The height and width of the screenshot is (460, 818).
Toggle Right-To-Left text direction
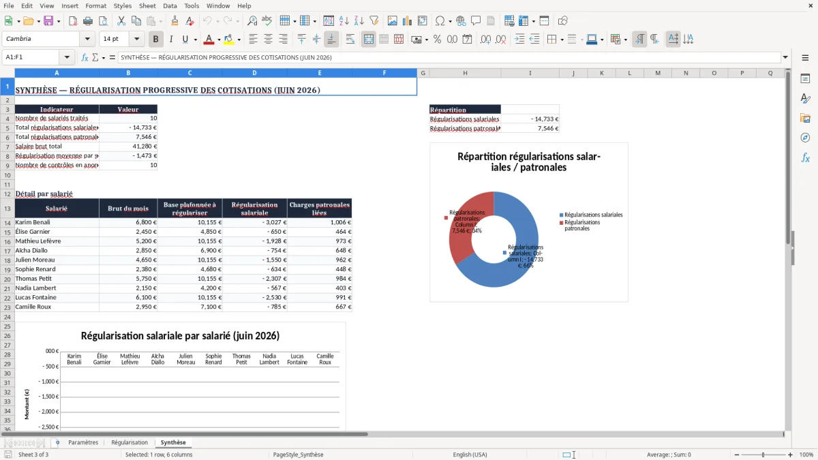pos(654,40)
